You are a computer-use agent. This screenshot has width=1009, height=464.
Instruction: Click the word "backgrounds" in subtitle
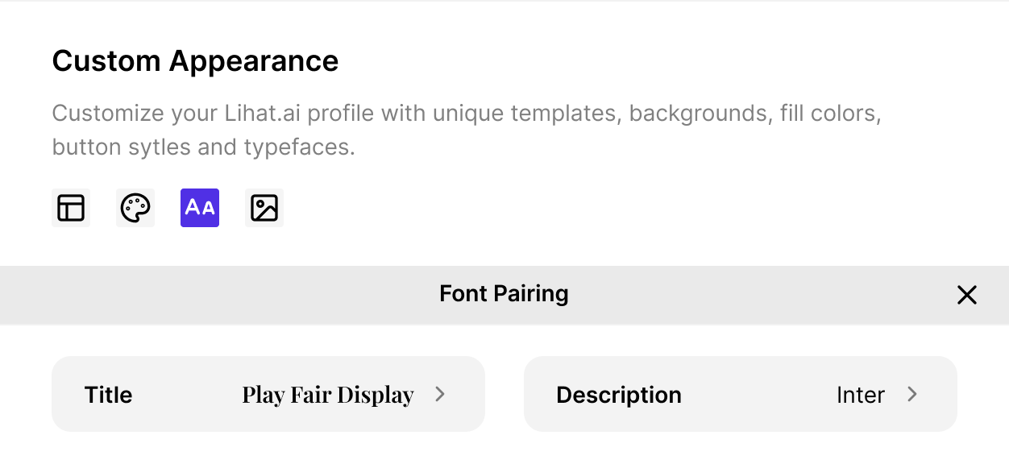pos(698,113)
